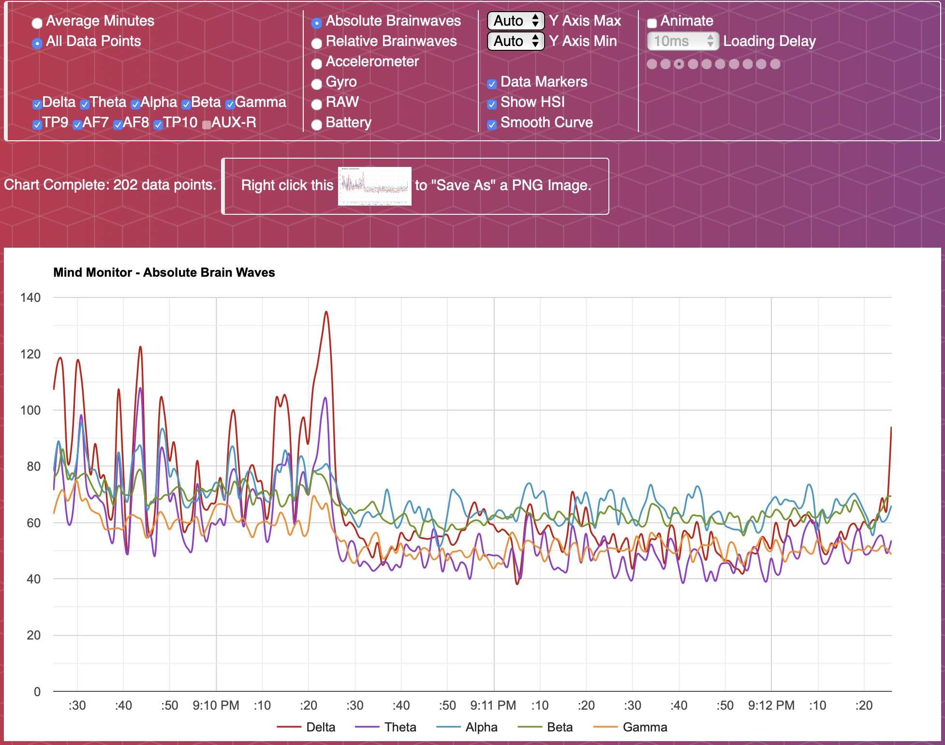Show the Battery chart option

(316, 124)
